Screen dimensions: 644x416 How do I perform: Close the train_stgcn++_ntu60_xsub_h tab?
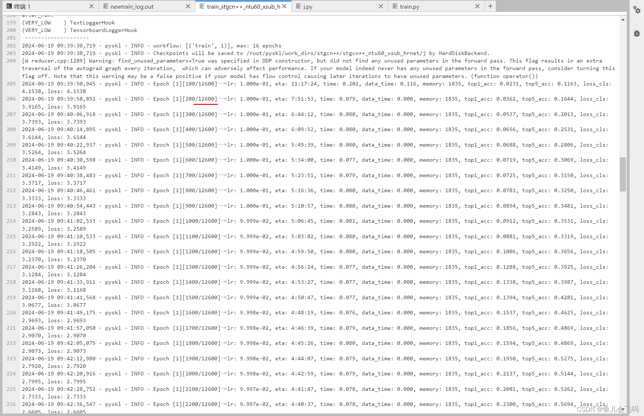coord(284,6)
